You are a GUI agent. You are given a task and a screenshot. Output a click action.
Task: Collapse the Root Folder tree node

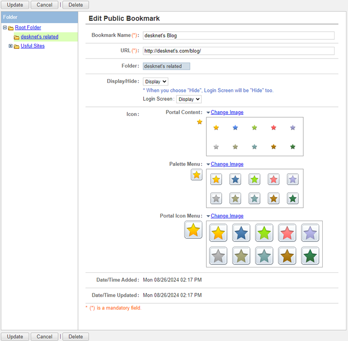[x=4, y=27]
